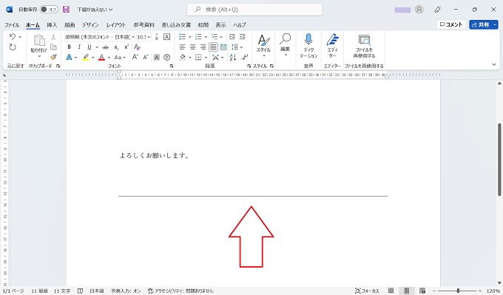Open the font size dropdown

149,37
